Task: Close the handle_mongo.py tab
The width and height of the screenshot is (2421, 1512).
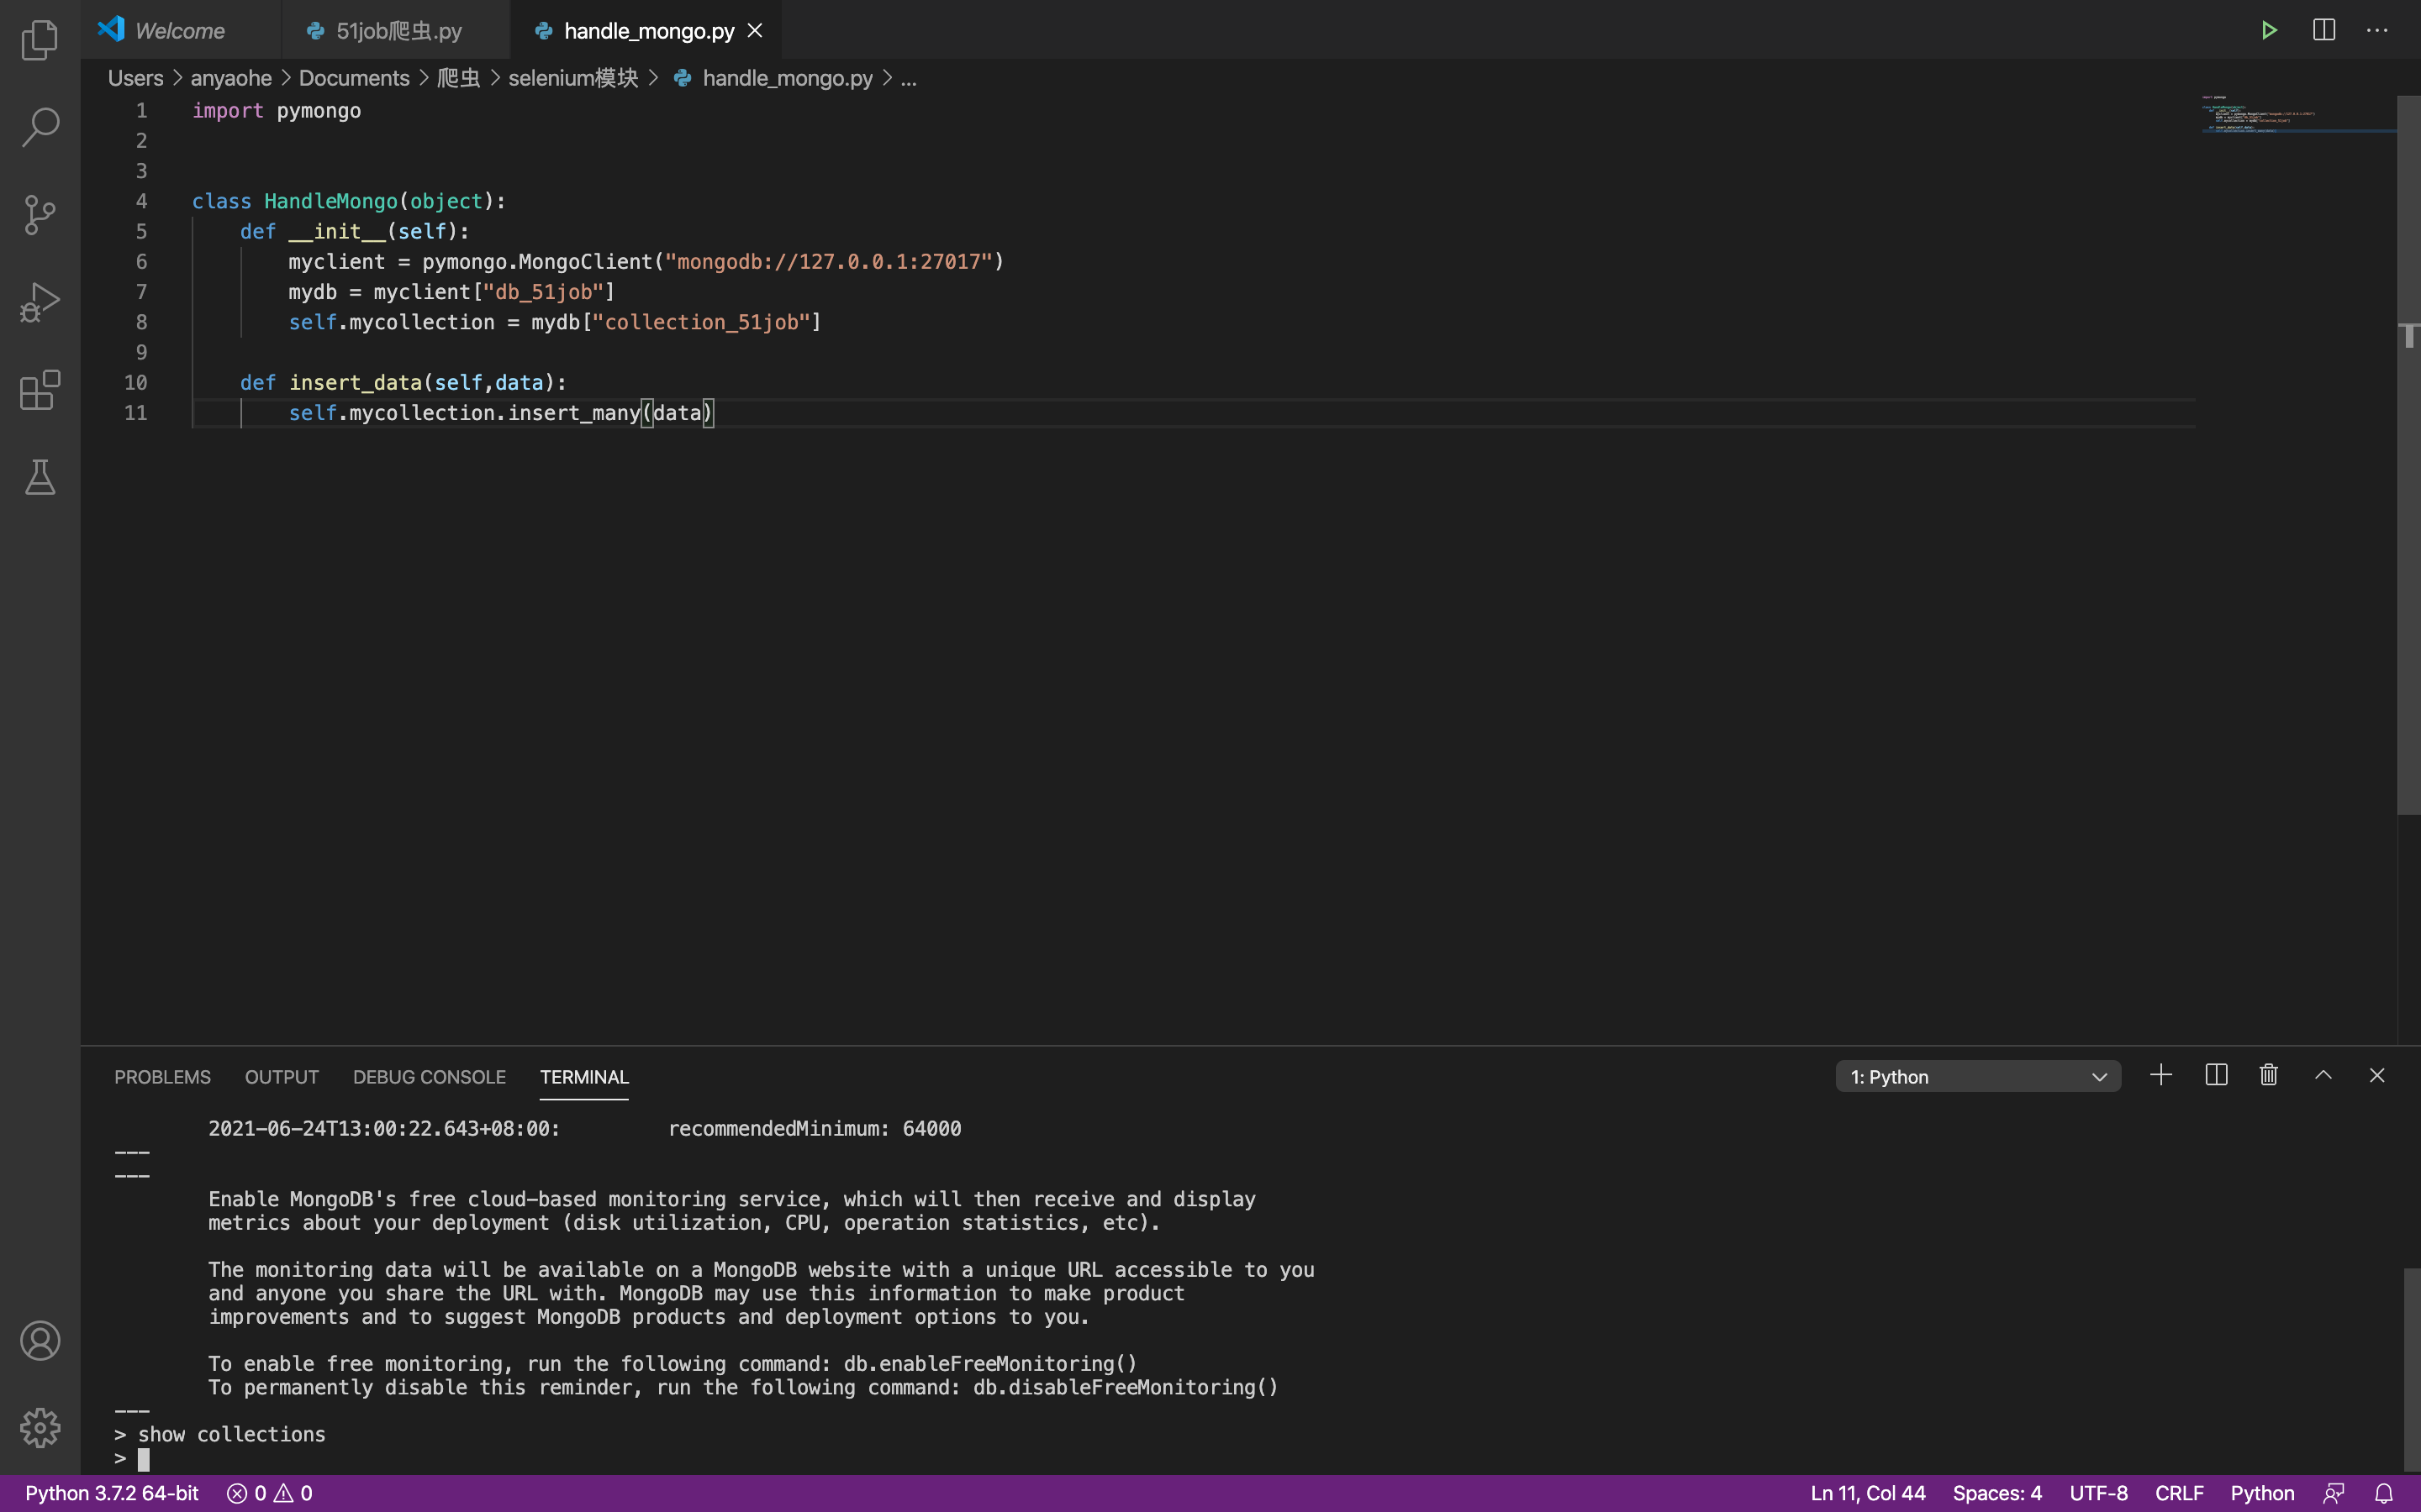Action: pos(756,31)
